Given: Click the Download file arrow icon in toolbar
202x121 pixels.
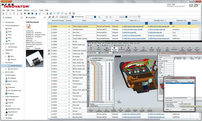Looking at the screenshot, I should [x=47, y=14].
